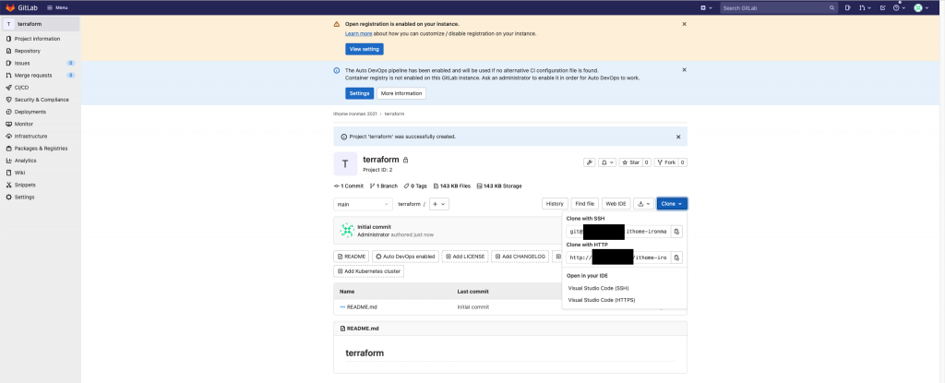Click the star count 0
Viewport: 945px width, 383px height.
click(x=647, y=162)
